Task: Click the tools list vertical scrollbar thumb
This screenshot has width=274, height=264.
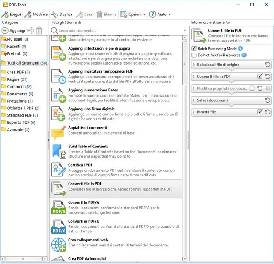Action: [x=185, y=64]
